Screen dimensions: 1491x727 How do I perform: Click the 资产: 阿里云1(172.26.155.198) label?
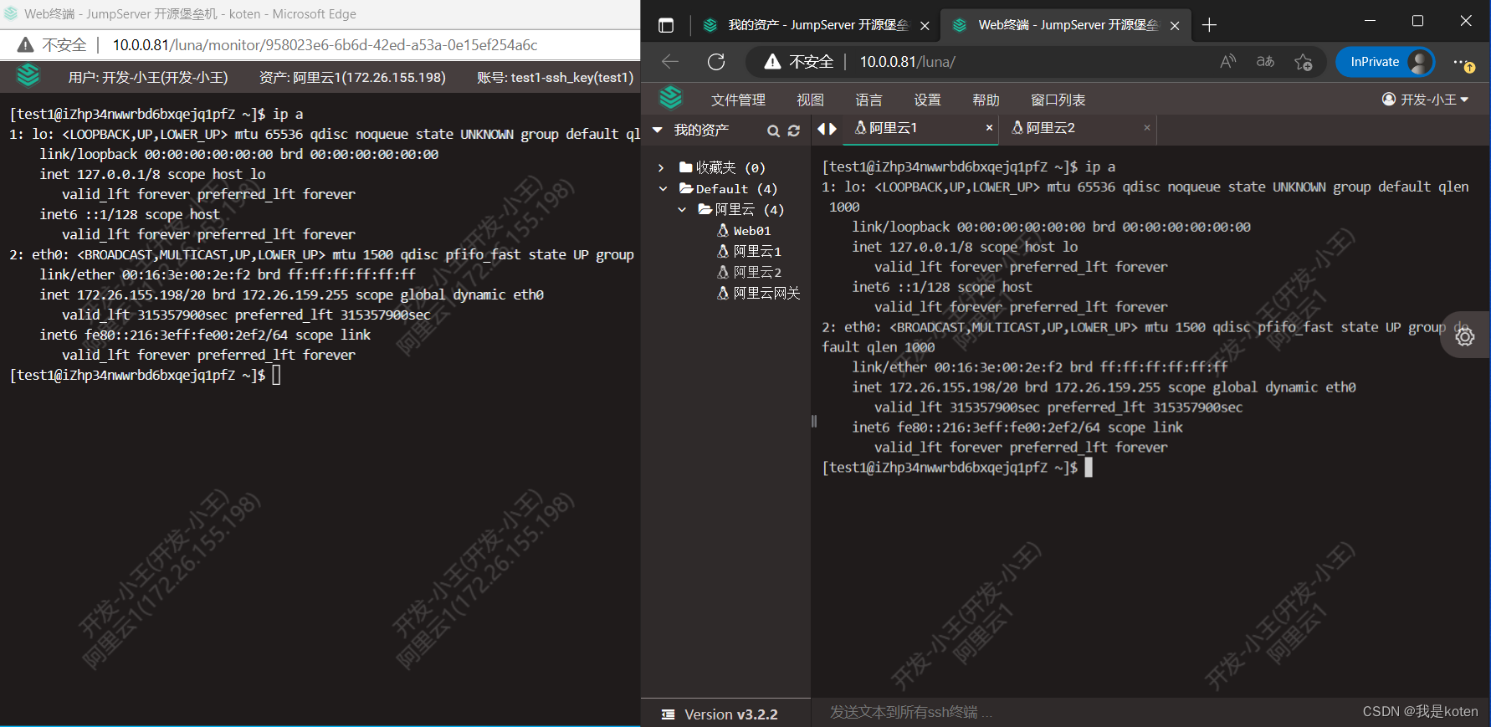click(352, 78)
